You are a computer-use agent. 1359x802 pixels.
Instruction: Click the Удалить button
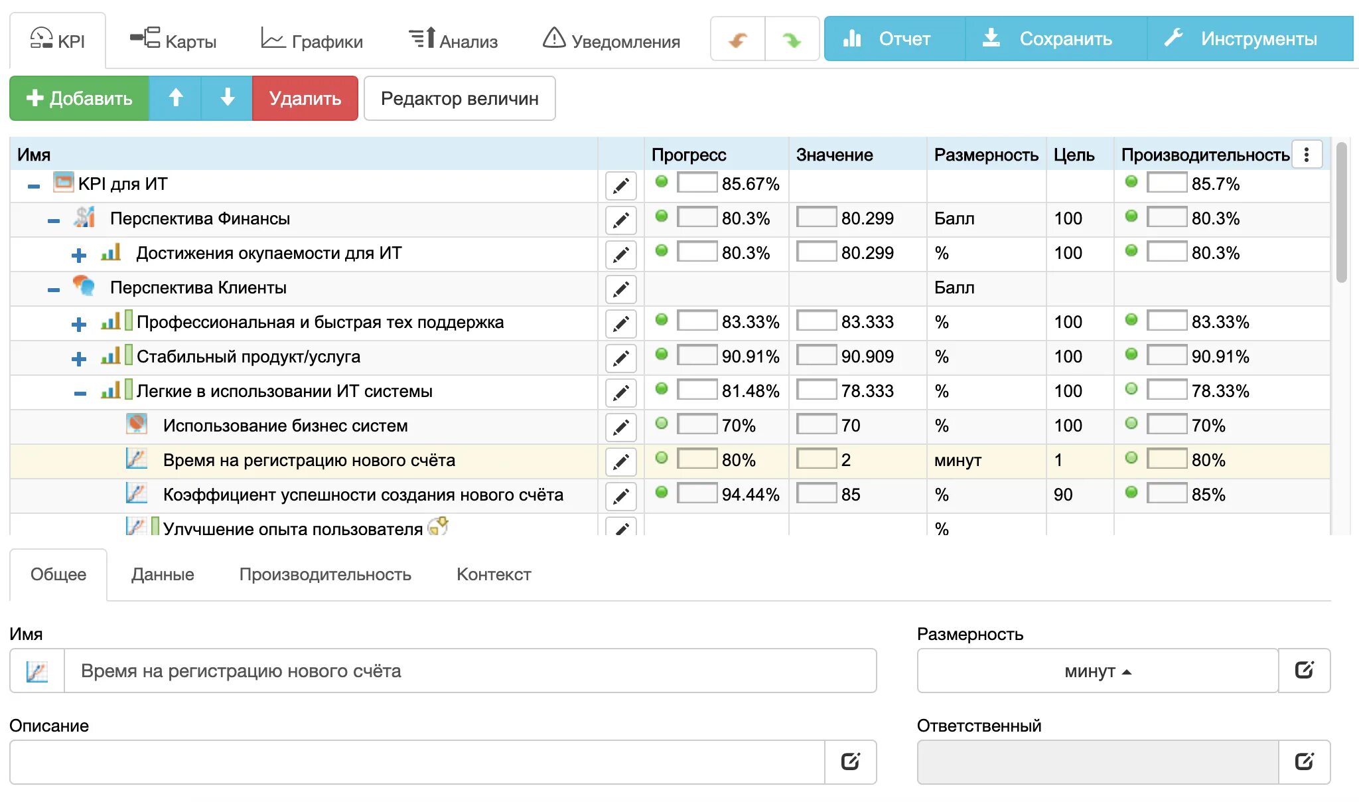[305, 98]
